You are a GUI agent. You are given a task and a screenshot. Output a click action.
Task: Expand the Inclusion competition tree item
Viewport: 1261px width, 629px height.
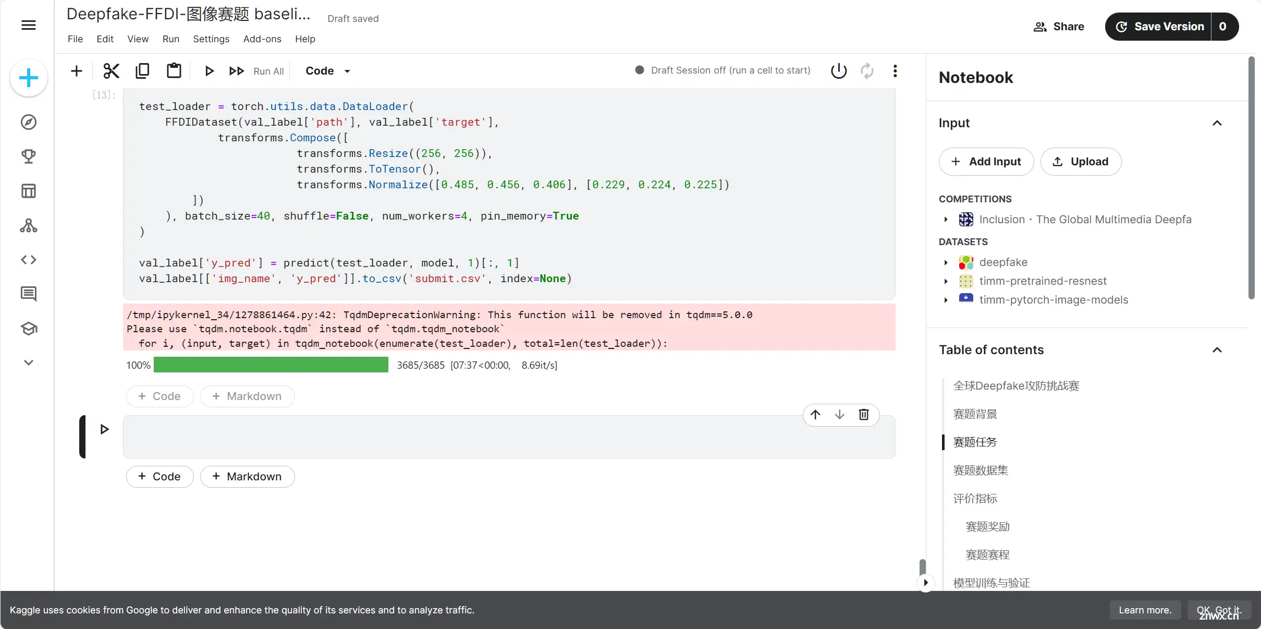pos(946,220)
